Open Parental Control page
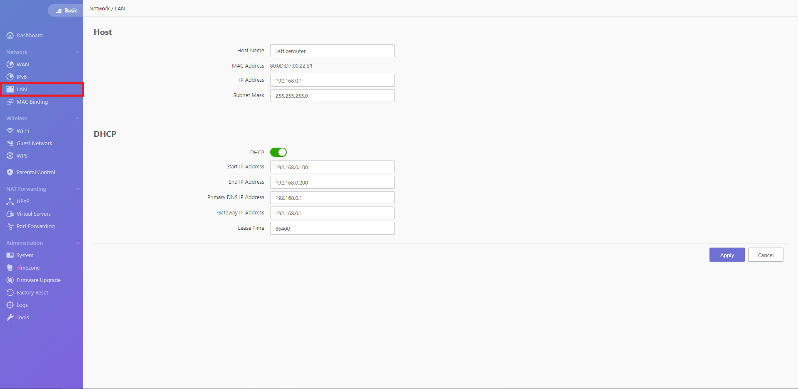The height and width of the screenshot is (389, 798). point(42,173)
